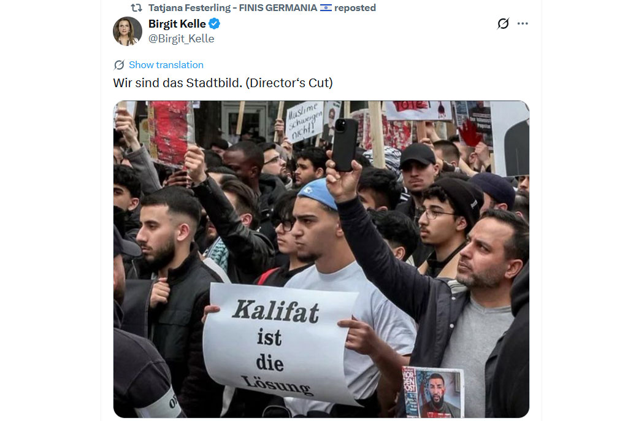Click the raised smartphone in the photo
Screen dimensions: 644x421
(x=344, y=144)
